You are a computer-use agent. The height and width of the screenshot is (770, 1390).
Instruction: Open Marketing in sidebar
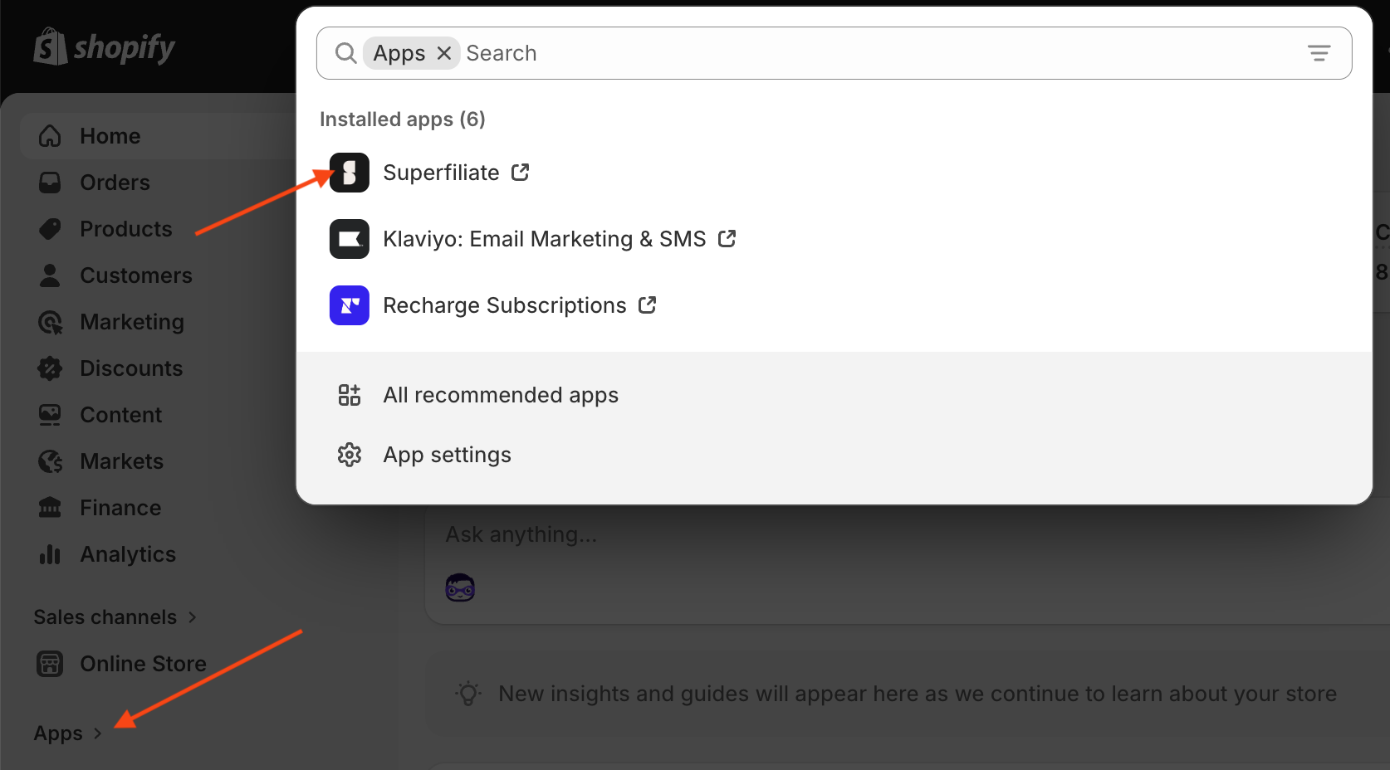coord(131,322)
